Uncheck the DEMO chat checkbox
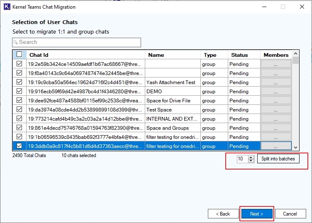The image size is (312, 223). point(19,91)
